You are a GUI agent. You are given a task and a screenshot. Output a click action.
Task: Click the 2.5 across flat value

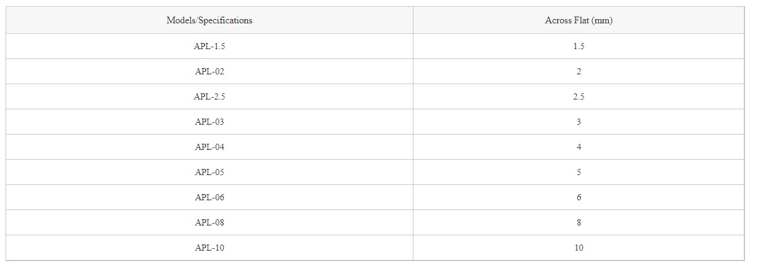(579, 96)
